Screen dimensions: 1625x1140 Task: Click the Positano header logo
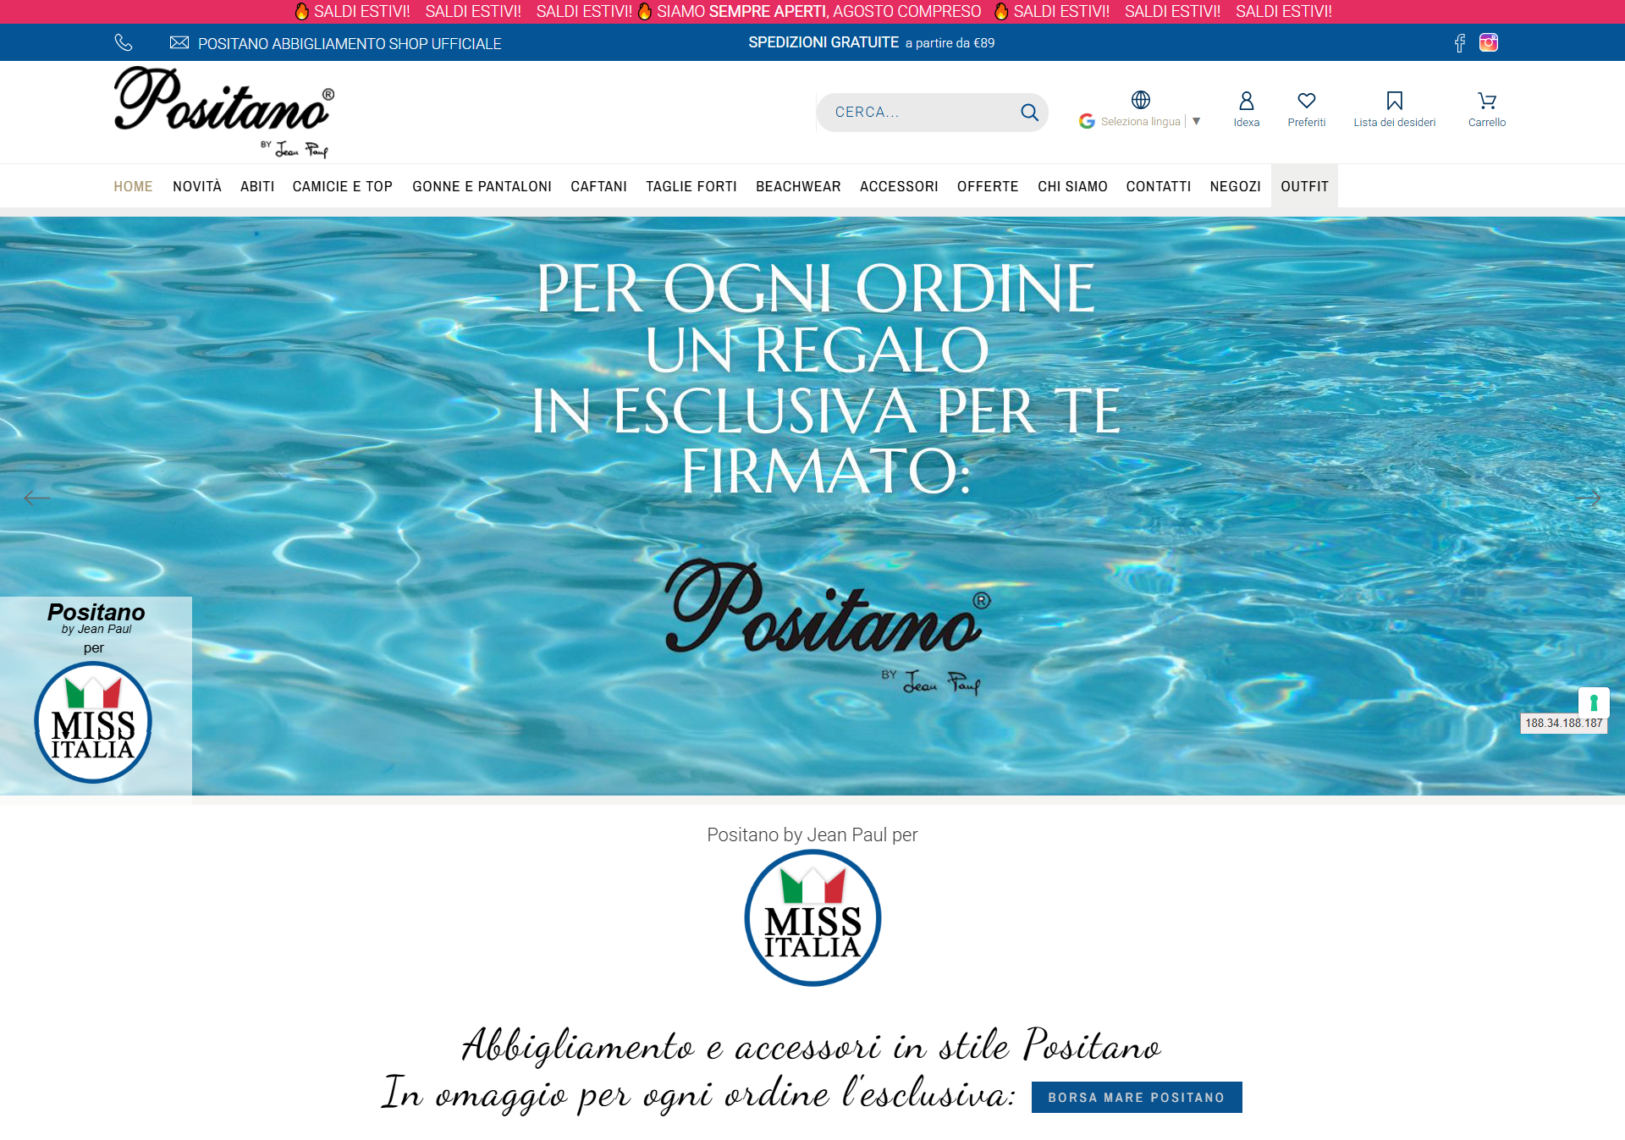(x=224, y=112)
